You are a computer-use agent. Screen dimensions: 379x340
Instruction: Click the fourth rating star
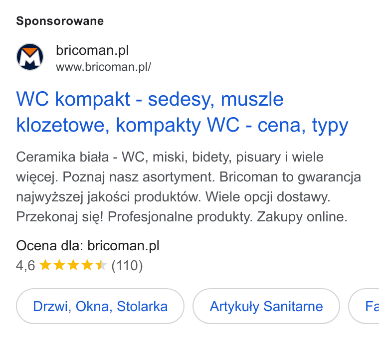(x=87, y=265)
